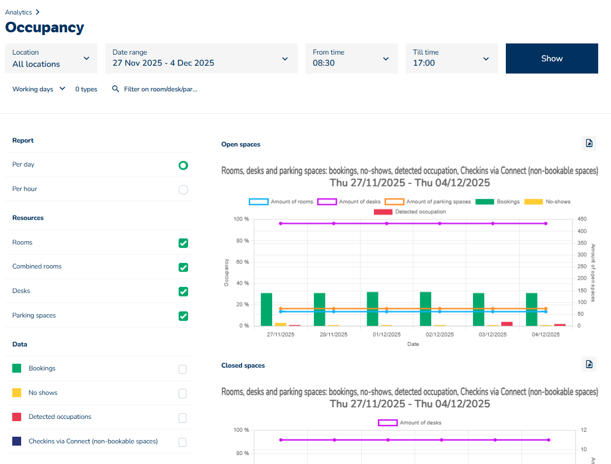Open the Location dropdown
Screen dimensions: 611x464
[x=51, y=58]
